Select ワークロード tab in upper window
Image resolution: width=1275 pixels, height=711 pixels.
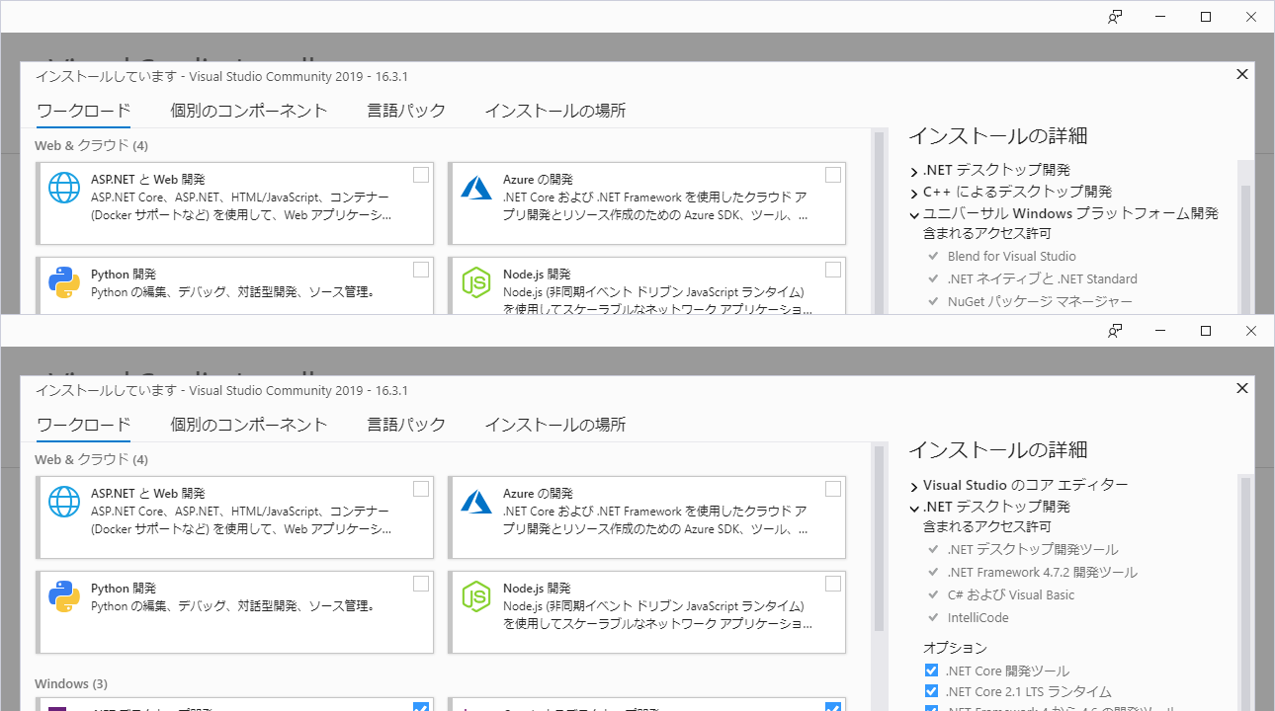(x=84, y=111)
